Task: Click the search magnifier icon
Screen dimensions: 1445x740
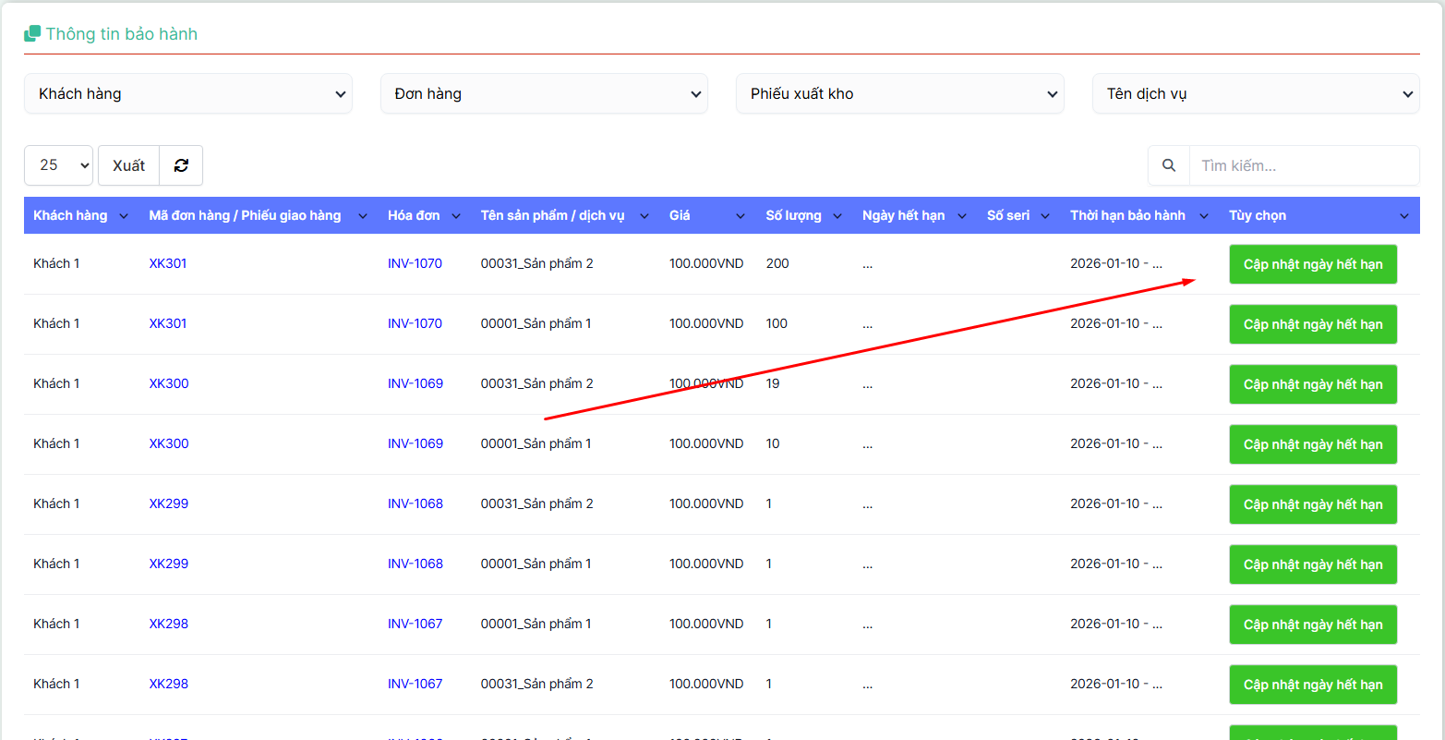Action: (x=1169, y=165)
